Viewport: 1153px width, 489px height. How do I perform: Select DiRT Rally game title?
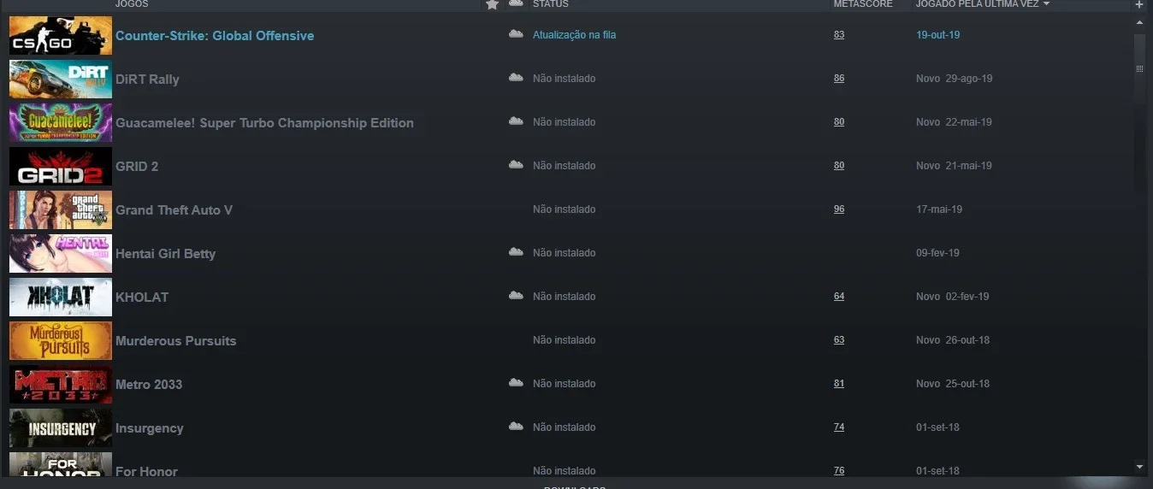tap(147, 80)
